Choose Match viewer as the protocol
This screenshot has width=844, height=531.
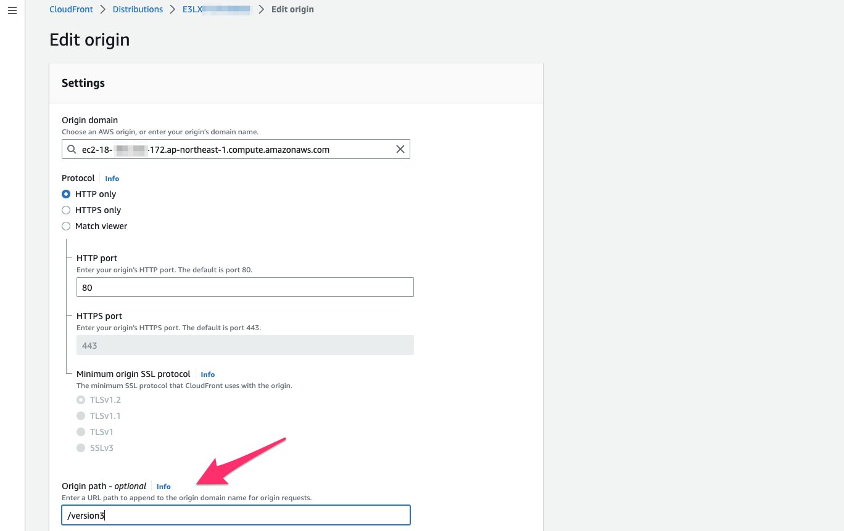point(66,226)
